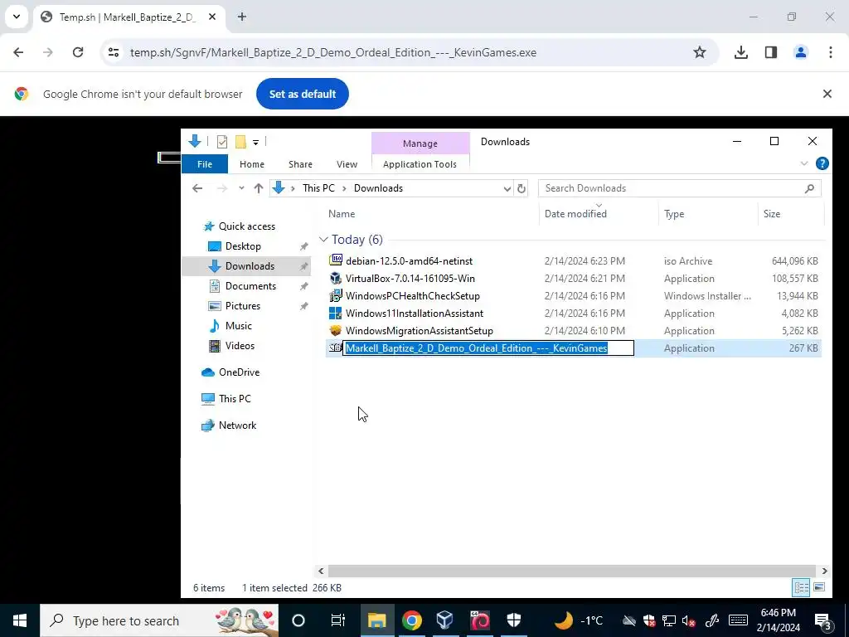Open a new Chrome tab
This screenshot has width=849, height=637.
tap(242, 17)
